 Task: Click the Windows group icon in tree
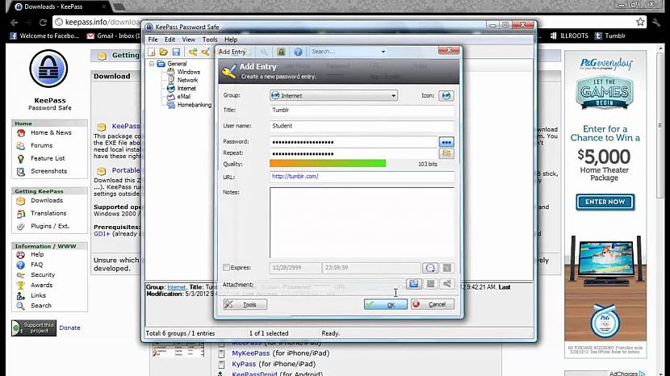(171, 72)
